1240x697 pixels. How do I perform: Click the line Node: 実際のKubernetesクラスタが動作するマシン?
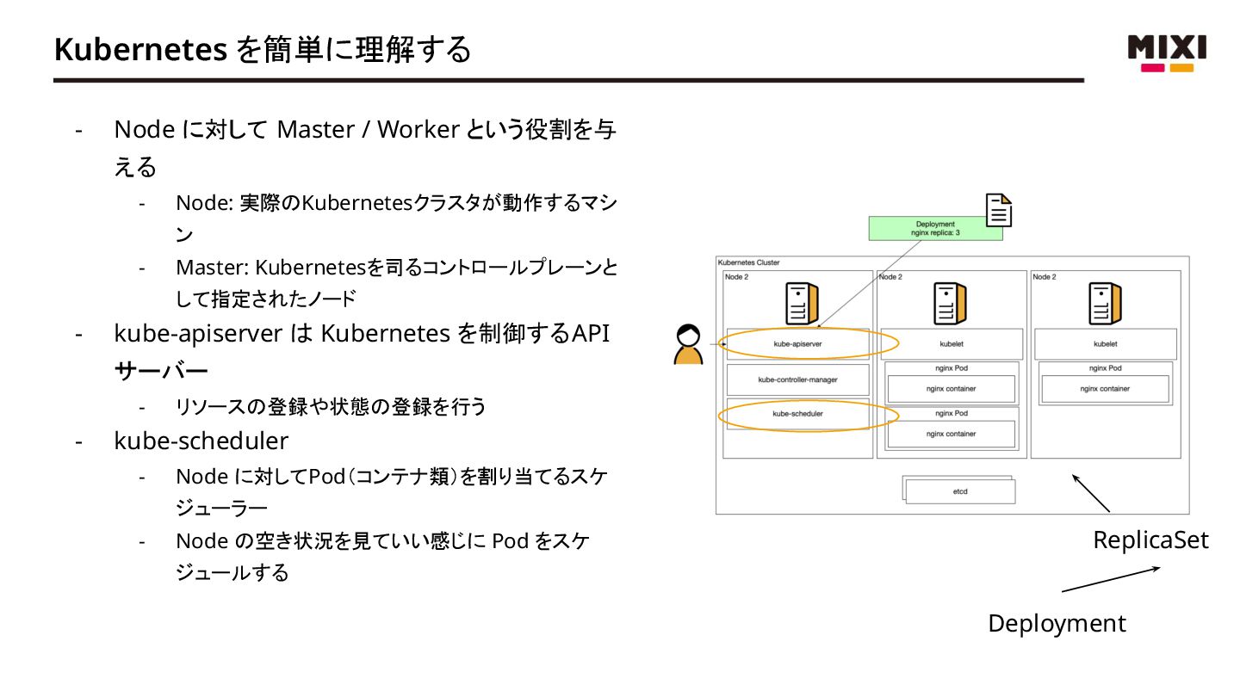[x=396, y=219]
